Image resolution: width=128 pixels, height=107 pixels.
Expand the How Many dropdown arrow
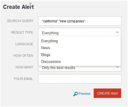click(x=117, y=67)
